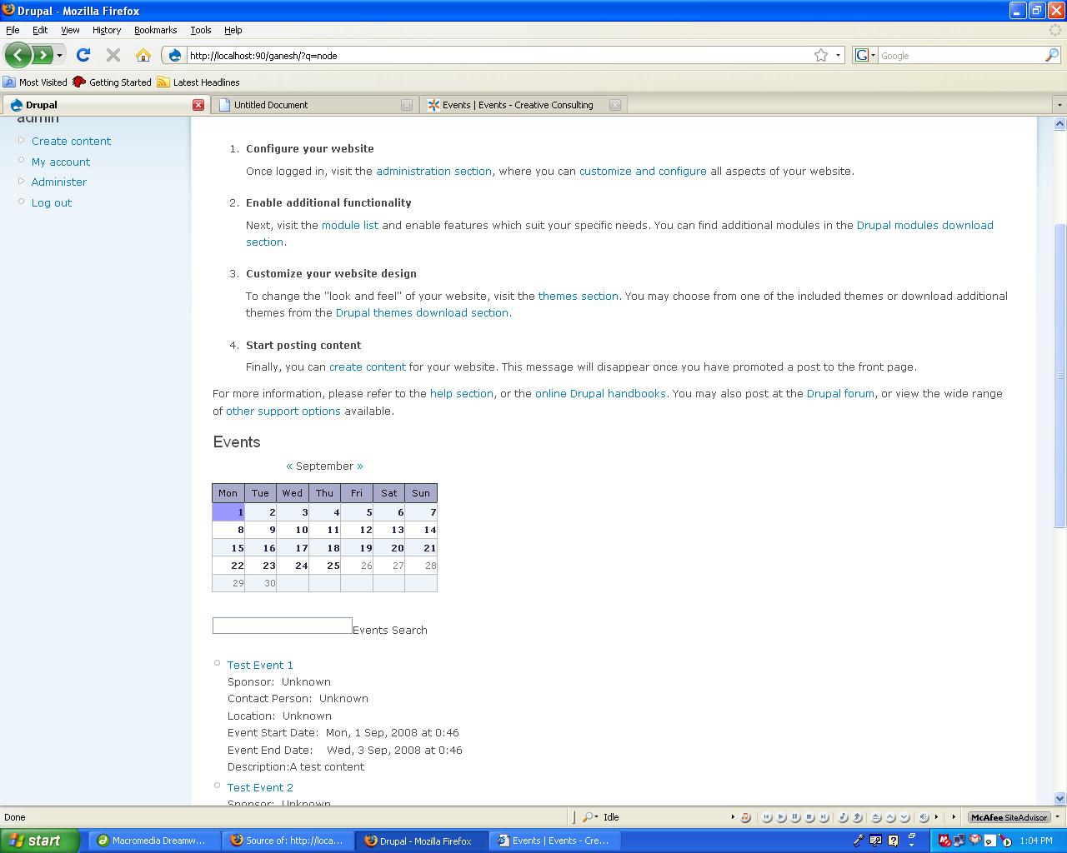This screenshot has width=1067, height=853.
Task: Open the back/forward history dropdown arrow
Action: click(59, 55)
